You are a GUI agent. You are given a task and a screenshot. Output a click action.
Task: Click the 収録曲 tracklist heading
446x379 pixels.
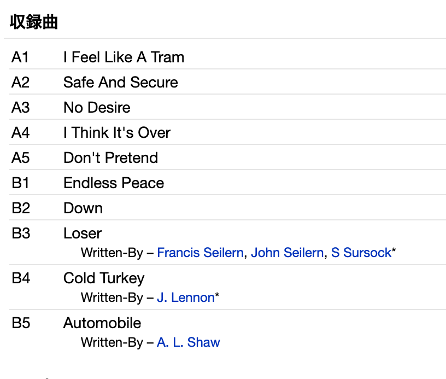pyautogui.click(x=34, y=22)
